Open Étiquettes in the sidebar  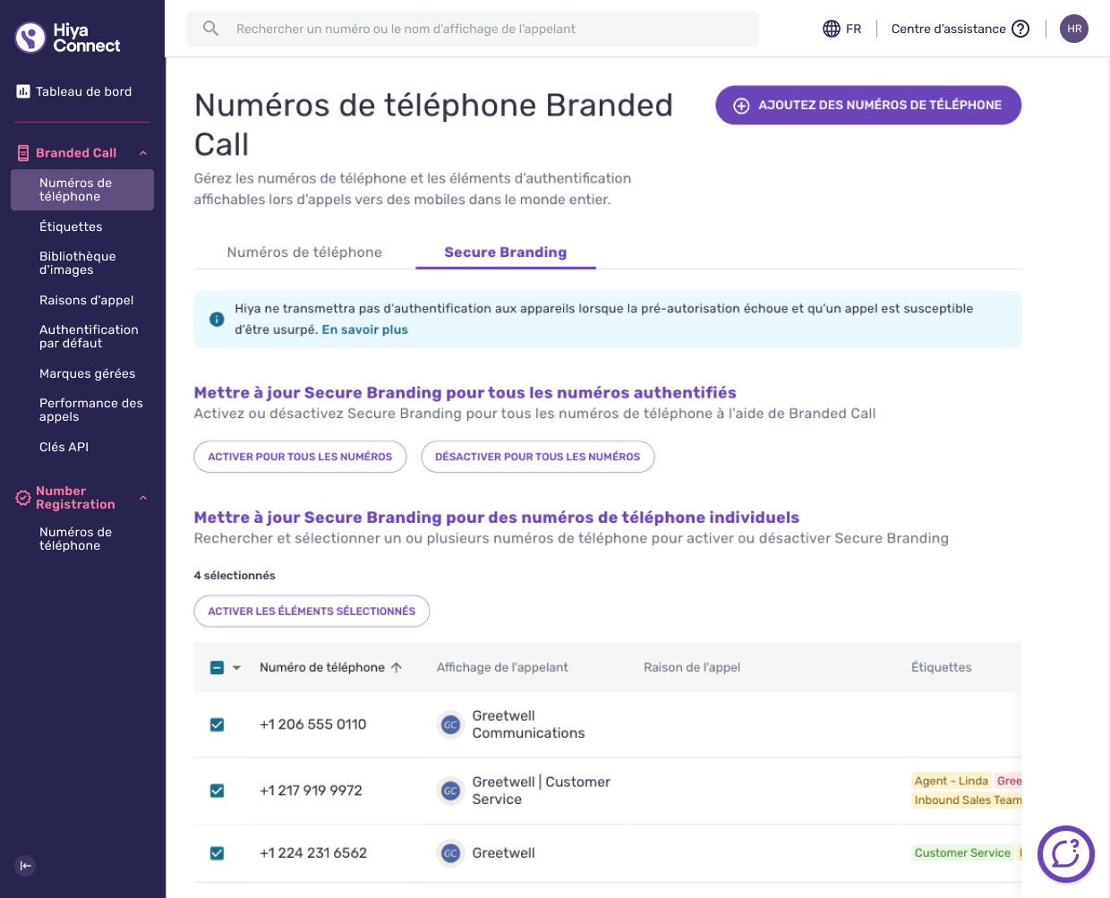pos(71,227)
